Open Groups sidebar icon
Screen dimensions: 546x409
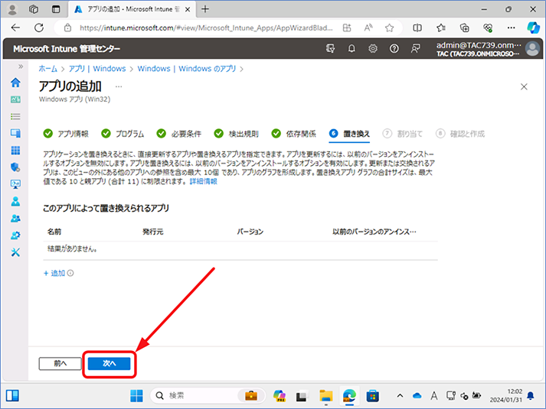15,218
